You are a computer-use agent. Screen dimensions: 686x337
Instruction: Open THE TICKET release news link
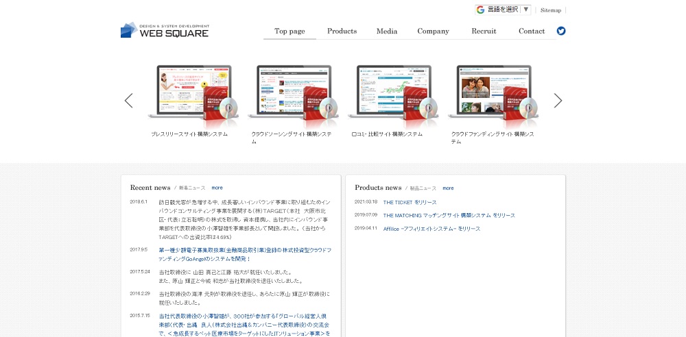pyautogui.click(x=410, y=203)
